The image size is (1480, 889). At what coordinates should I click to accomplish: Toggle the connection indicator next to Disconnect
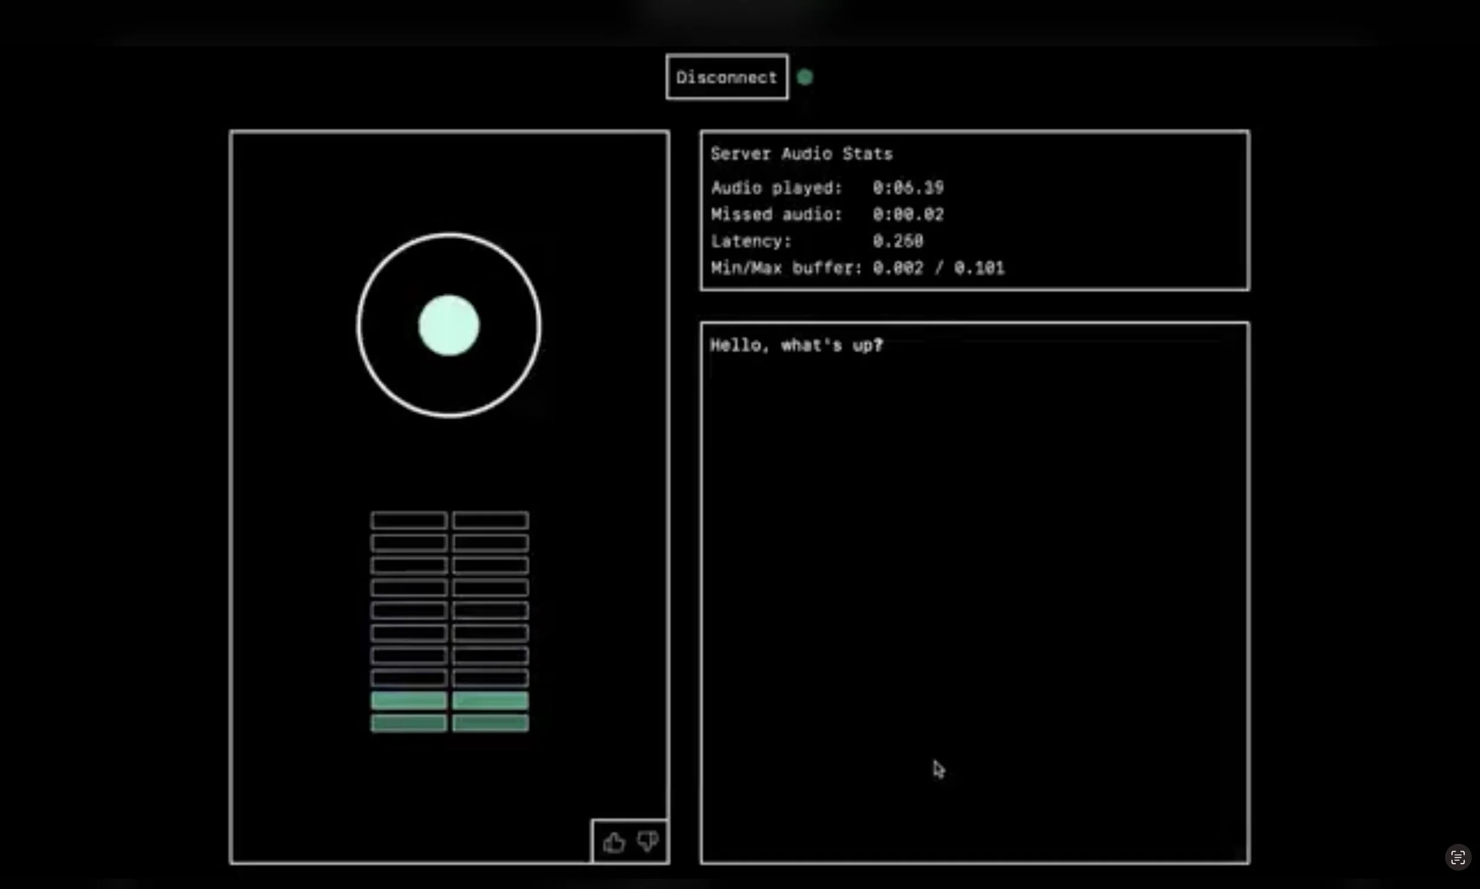point(805,77)
